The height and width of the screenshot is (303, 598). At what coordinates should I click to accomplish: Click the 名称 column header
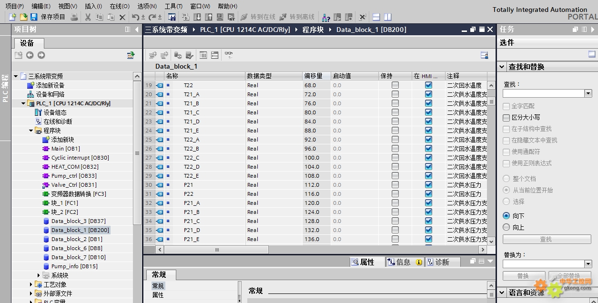204,76
